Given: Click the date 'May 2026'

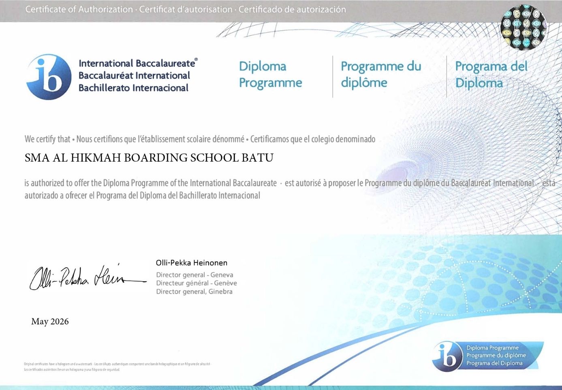Looking at the screenshot, I should pyautogui.click(x=50, y=322).
